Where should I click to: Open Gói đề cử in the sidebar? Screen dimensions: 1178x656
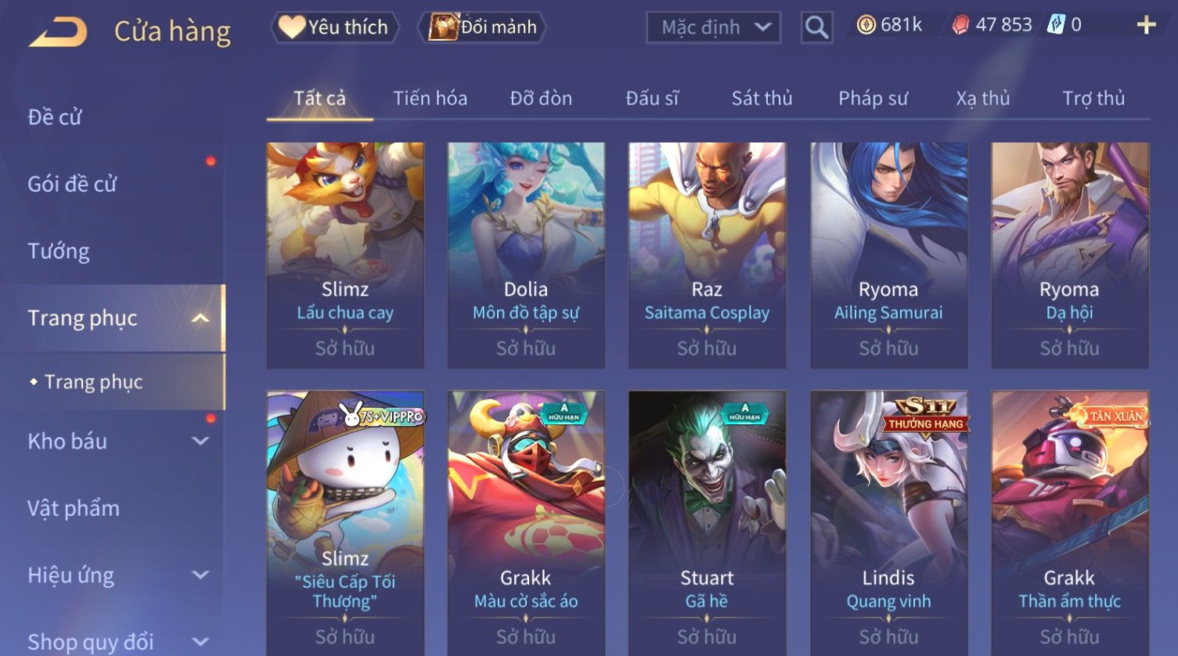[72, 184]
